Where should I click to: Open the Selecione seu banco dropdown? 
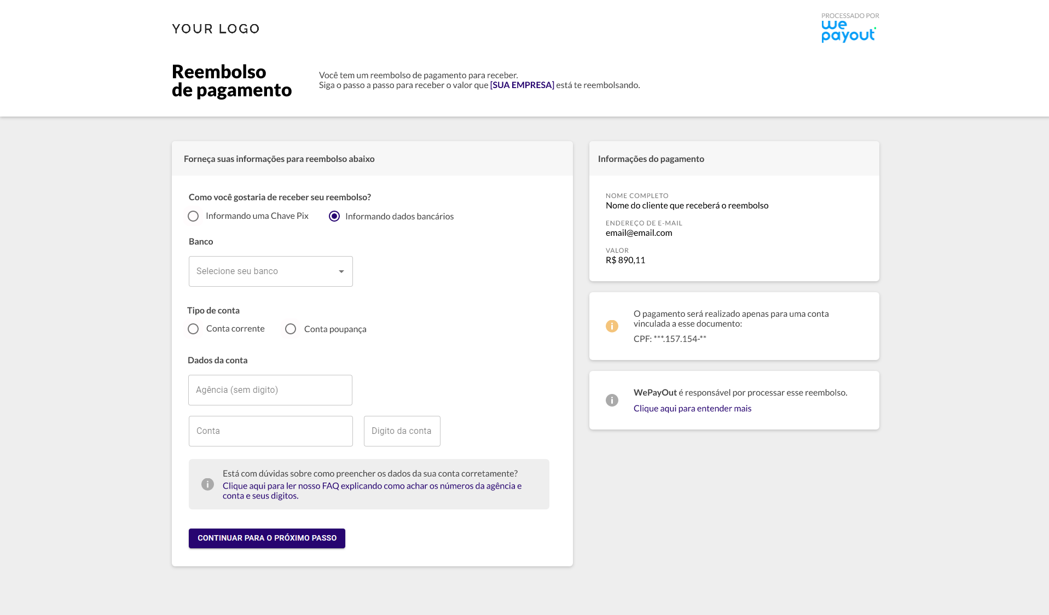(x=271, y=271)
